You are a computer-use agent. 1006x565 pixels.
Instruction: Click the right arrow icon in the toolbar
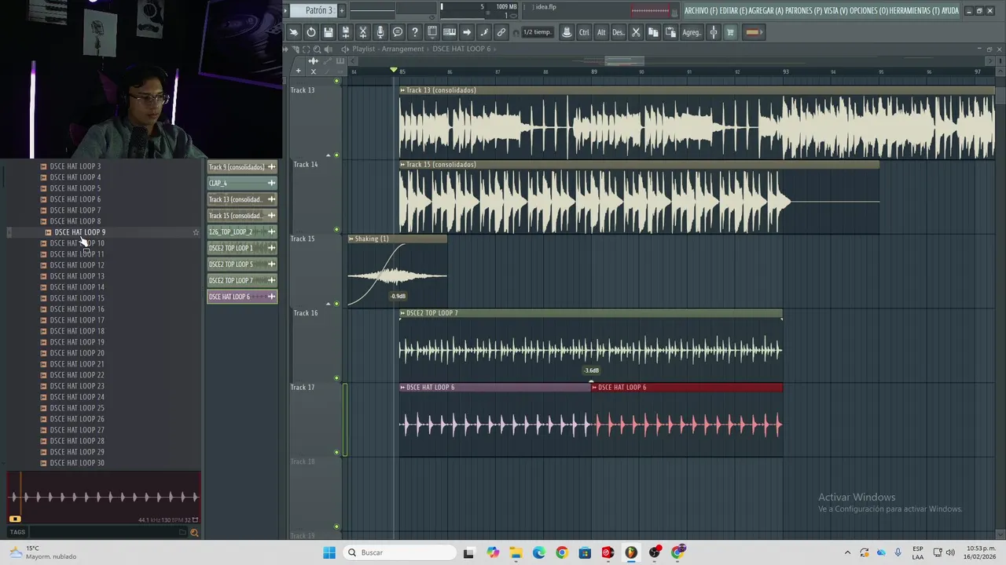(467, 32)
